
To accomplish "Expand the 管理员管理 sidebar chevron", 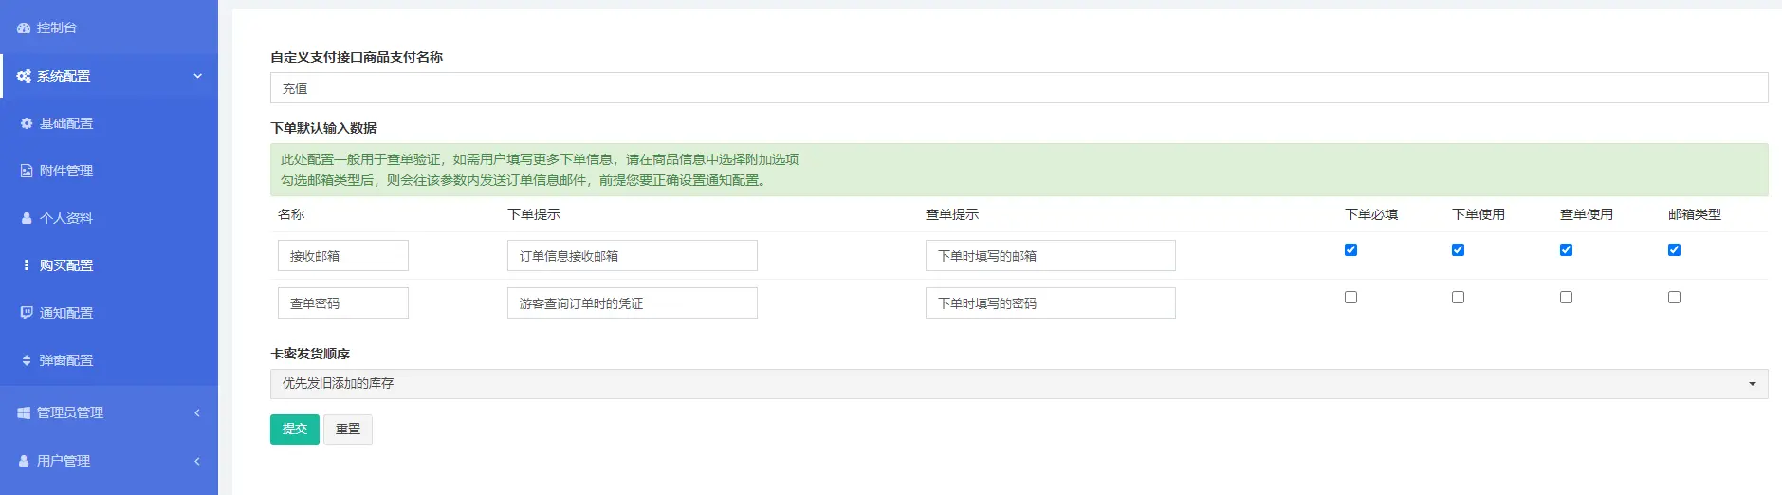I will pyautogui.click(x=197, y=412).
